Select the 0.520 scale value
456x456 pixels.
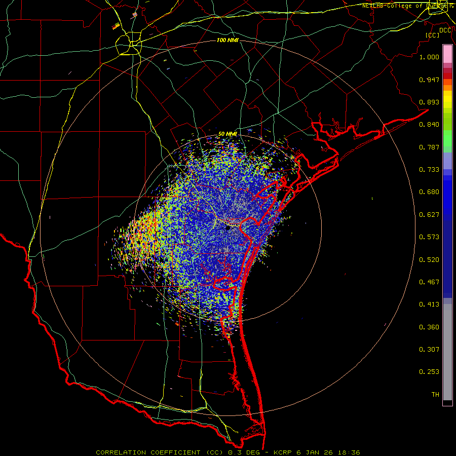(429, 260)
